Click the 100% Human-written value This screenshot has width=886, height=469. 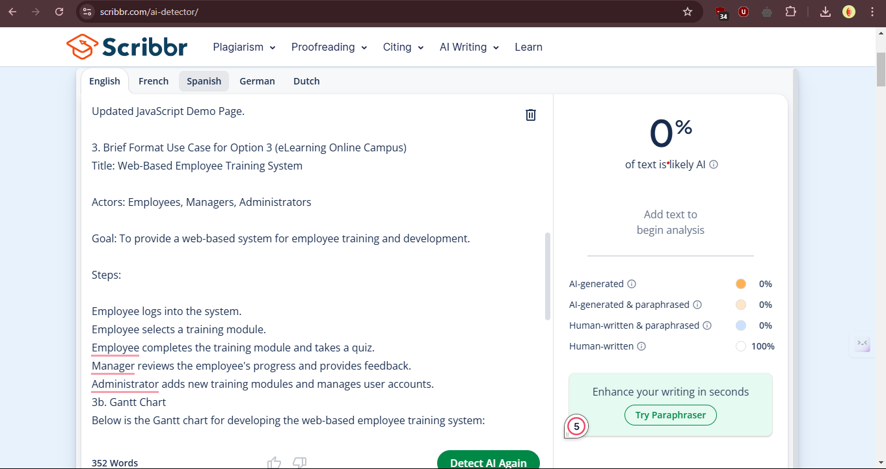(x=762, y=346)
